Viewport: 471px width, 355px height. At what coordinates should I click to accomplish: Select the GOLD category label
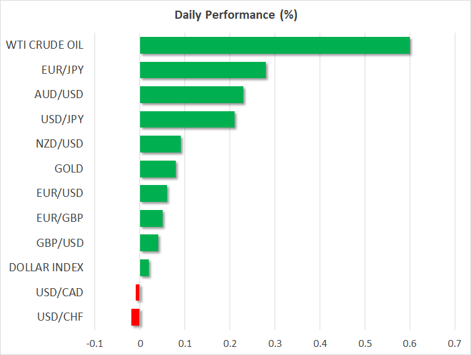pyautogui.click(x=69, y=169)
